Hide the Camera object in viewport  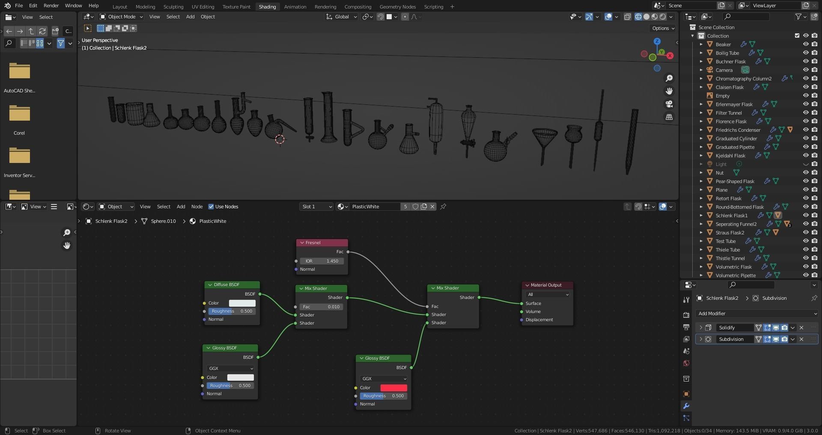[x=806, y=70]
